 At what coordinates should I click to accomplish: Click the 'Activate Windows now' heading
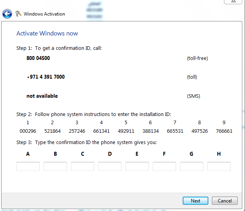click(x=47, y=33)
